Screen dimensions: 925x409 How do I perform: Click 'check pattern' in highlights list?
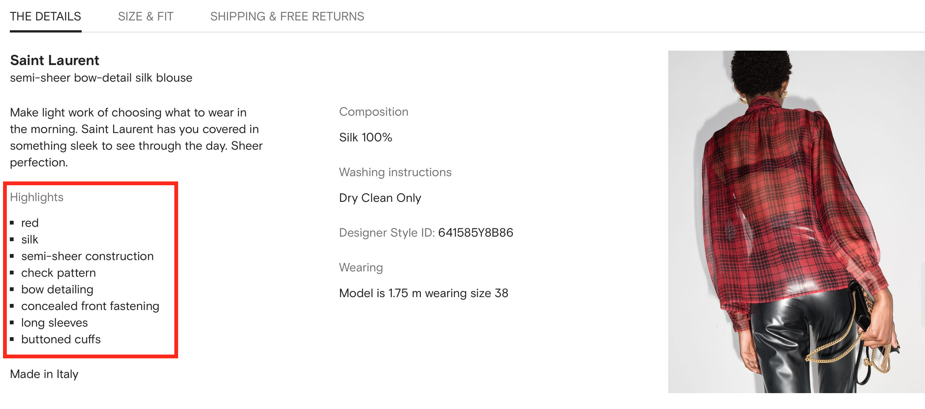(x=59, y=273)
